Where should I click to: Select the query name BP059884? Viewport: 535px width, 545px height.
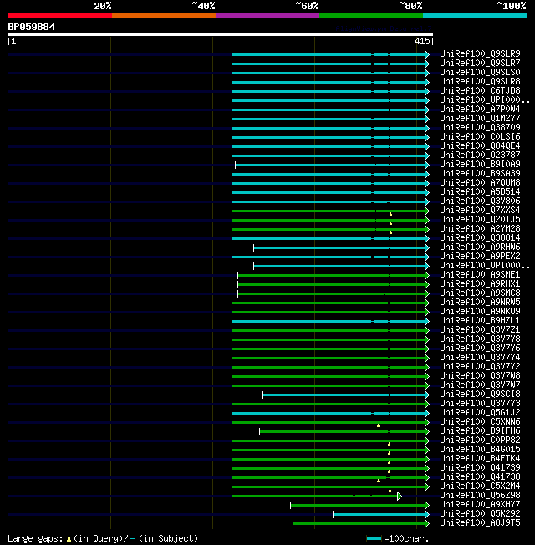(31, 27)
